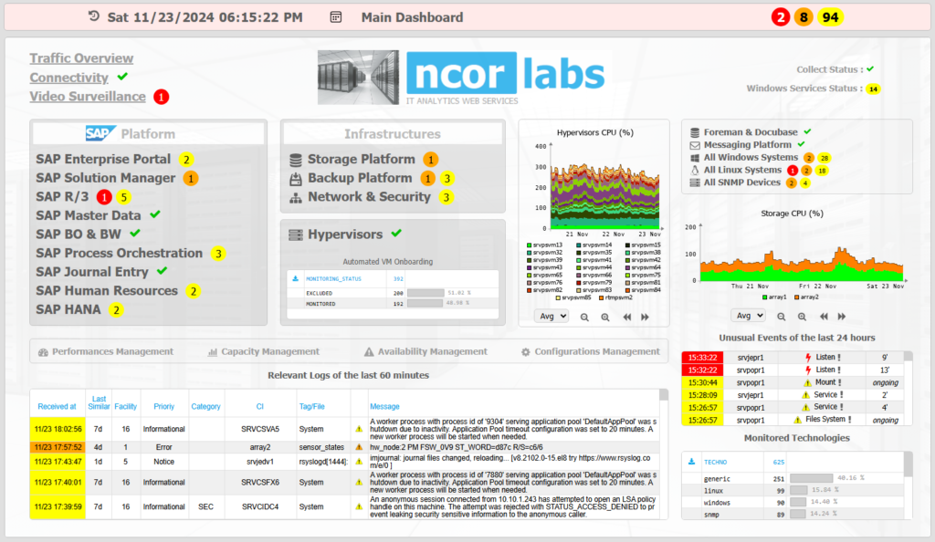935x542 pixels.
Task: Toggle rtmpsvm2 series in Hypervisors legend
Action: [x=616, y=297]
